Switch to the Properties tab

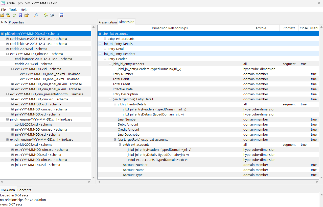pos(16,22)
